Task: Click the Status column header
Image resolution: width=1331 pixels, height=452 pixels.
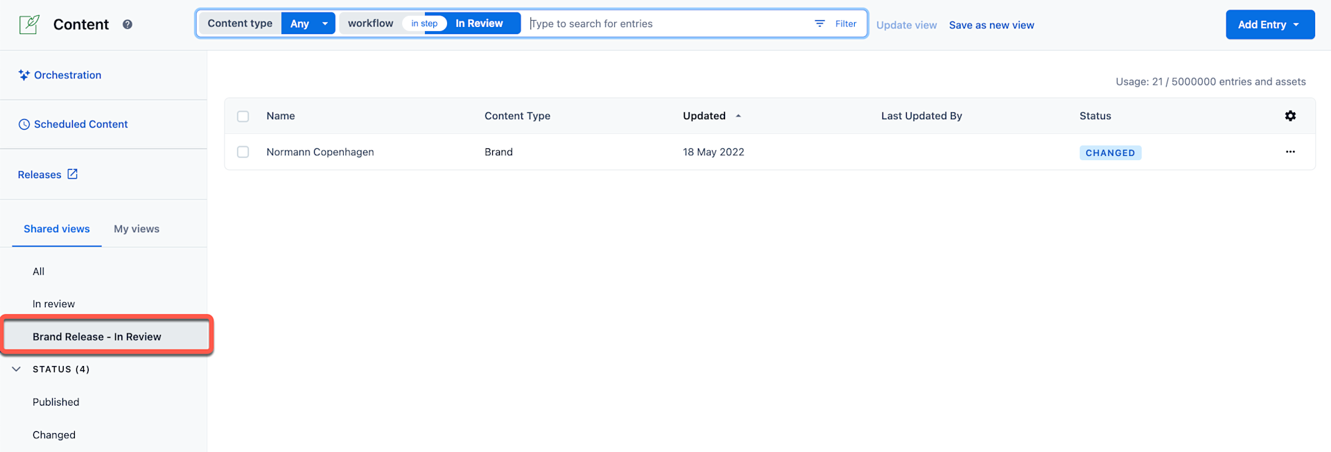Action: pyautogui.click(x=1095, y=116)
